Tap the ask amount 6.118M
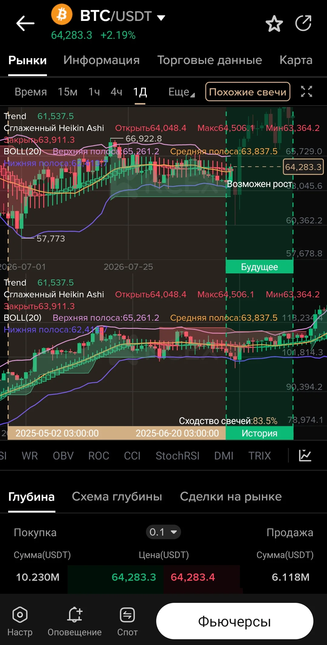This screenshot has height=645, width=327. (291, 577)
